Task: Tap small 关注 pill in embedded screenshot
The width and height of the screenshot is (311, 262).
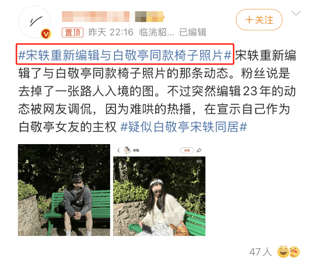Action: coord(187,150)
